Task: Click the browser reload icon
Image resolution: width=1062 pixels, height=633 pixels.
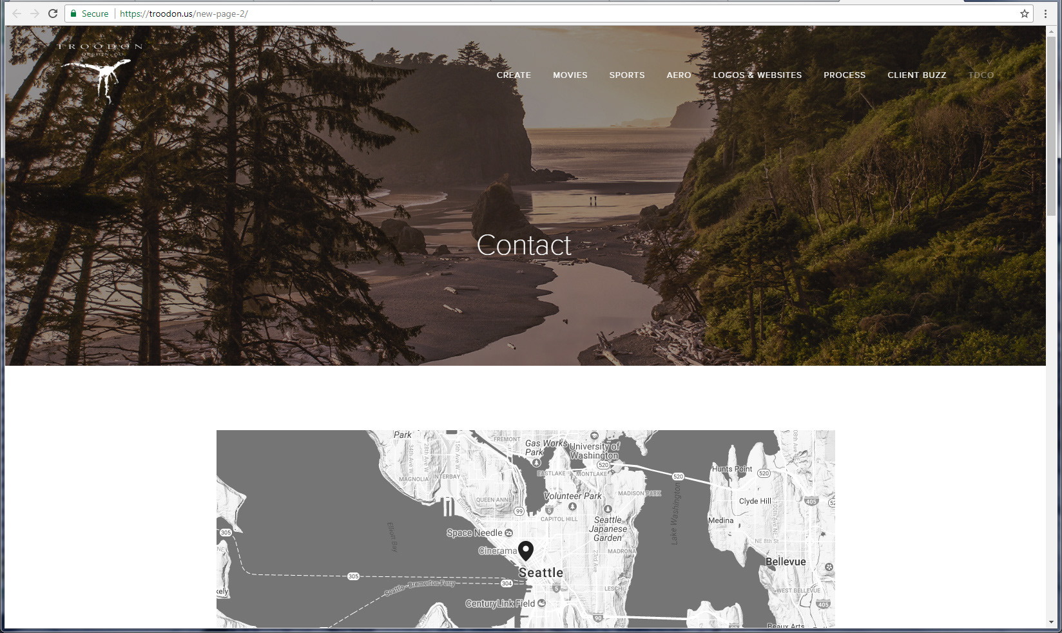Action: click(x=53, y=14)
